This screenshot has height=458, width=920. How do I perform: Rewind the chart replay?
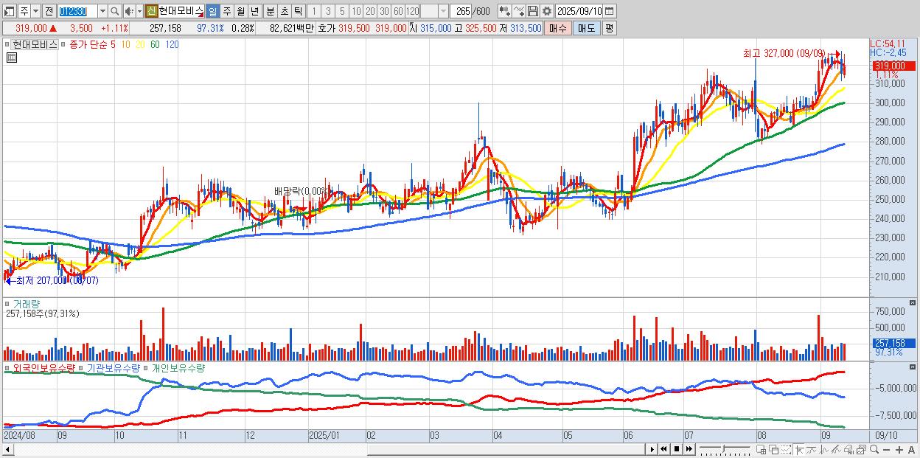coord(663,449)
